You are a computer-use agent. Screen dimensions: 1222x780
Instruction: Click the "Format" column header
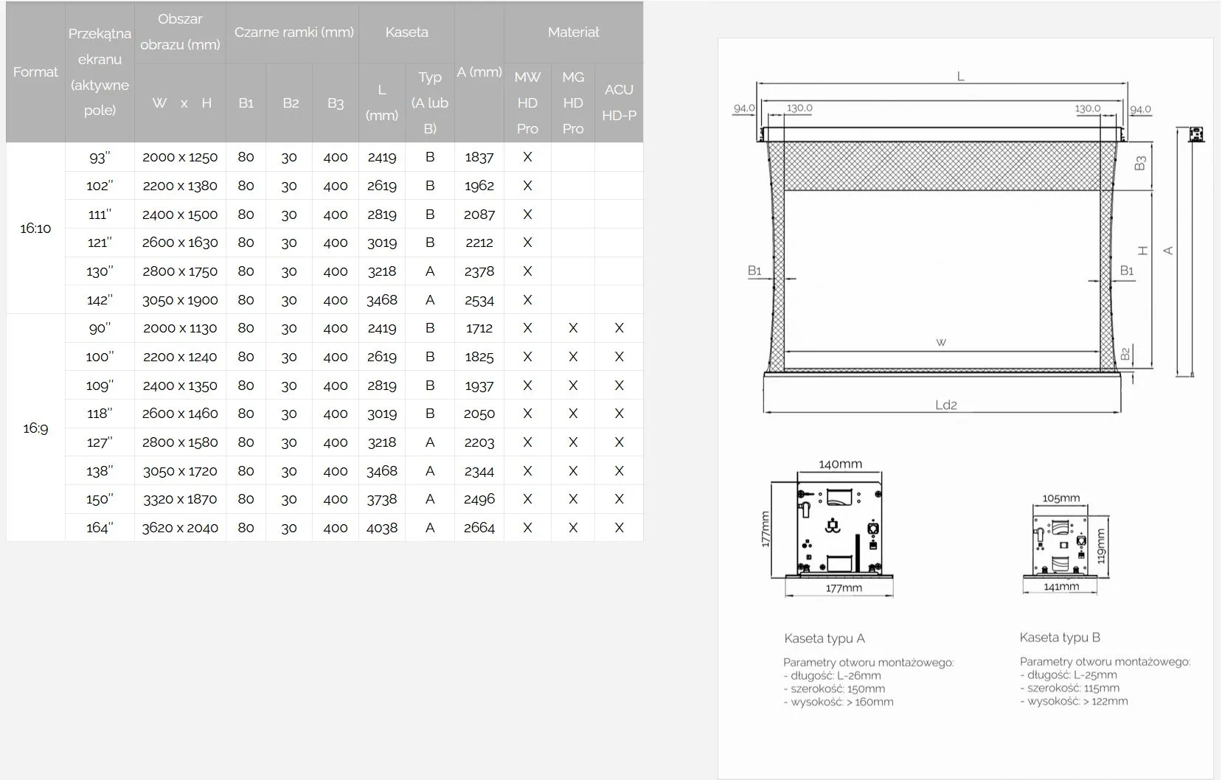[35, 72]
